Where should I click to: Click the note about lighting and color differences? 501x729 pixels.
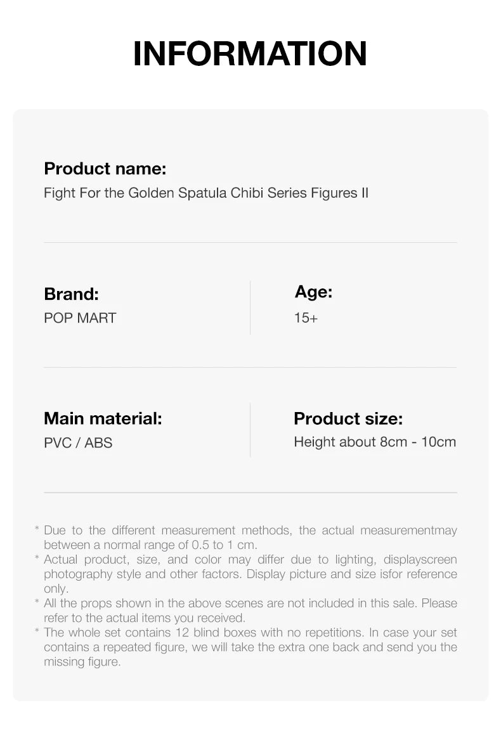pyautogui.click(x=250, y=574)
